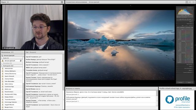
Task: Select participant Aparin Alexandr
Action: [12, 76]
